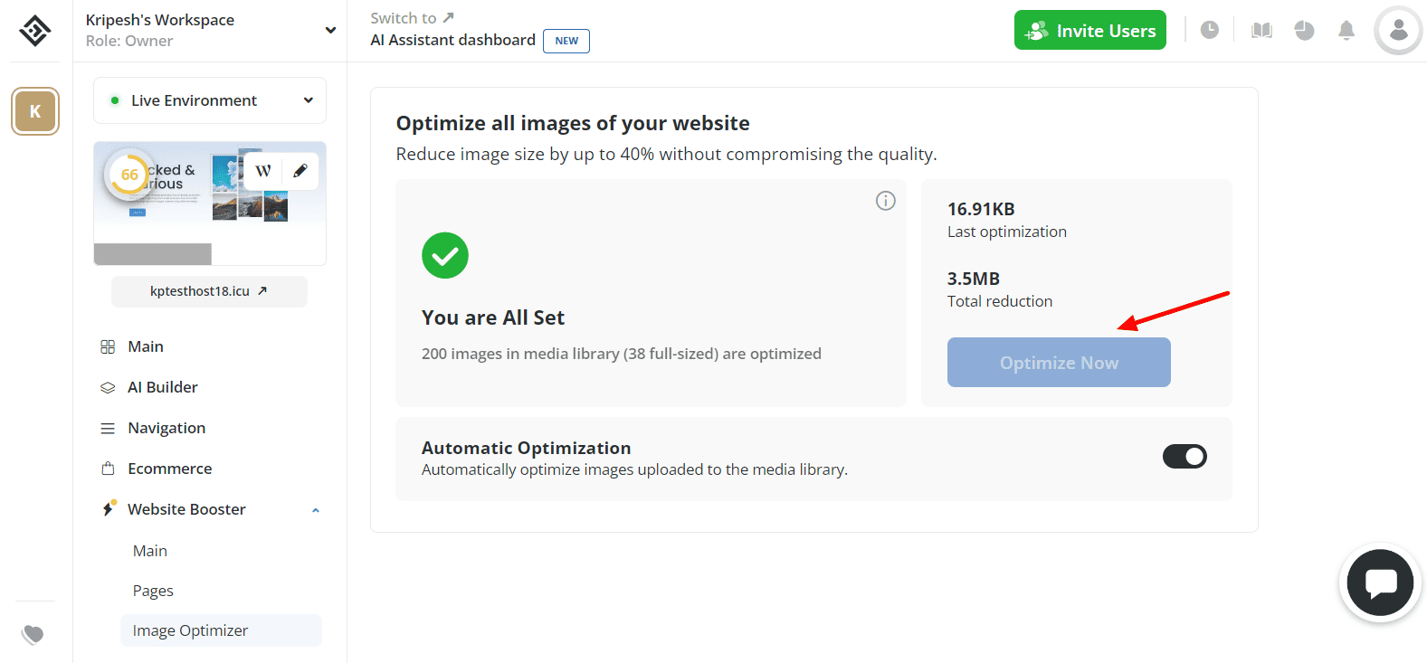Open the clock history icon in header

pyautogui.click(x=1209, y=30)
